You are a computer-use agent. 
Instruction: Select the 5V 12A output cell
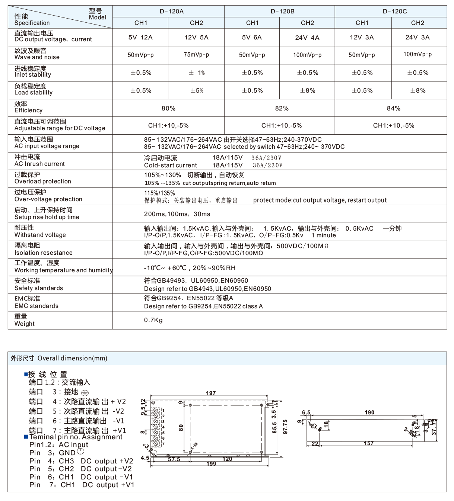(140, 37)
